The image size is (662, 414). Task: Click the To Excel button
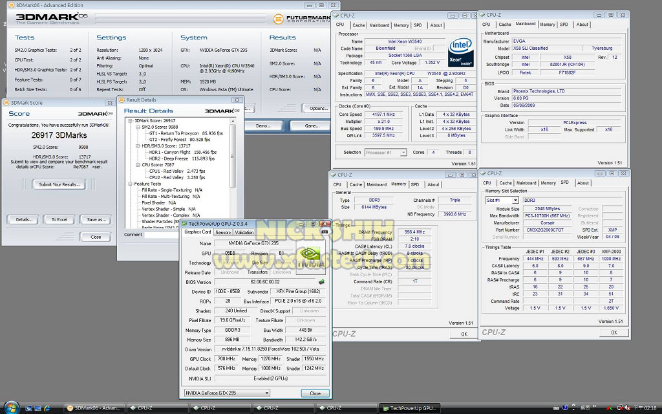[x=59, y=219]
